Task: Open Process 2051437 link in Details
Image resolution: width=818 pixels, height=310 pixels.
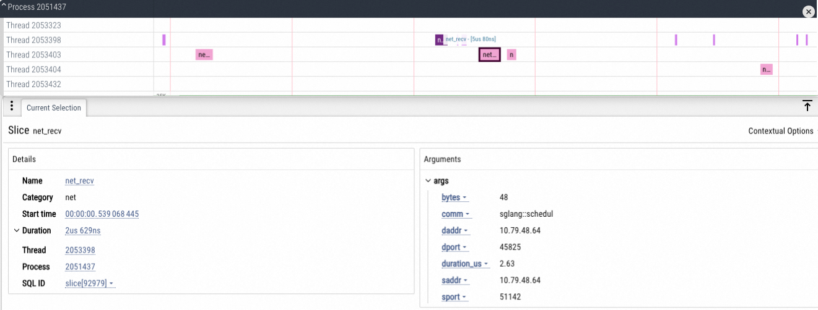Action: 80,267
